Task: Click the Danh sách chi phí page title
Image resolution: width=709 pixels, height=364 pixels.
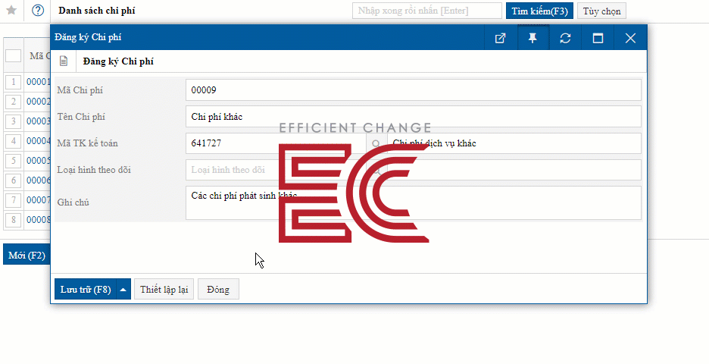Action: click(x=97, y=11)
